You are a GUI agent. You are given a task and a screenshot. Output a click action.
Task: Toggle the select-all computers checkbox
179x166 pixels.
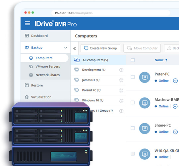(x=133, y=60)
